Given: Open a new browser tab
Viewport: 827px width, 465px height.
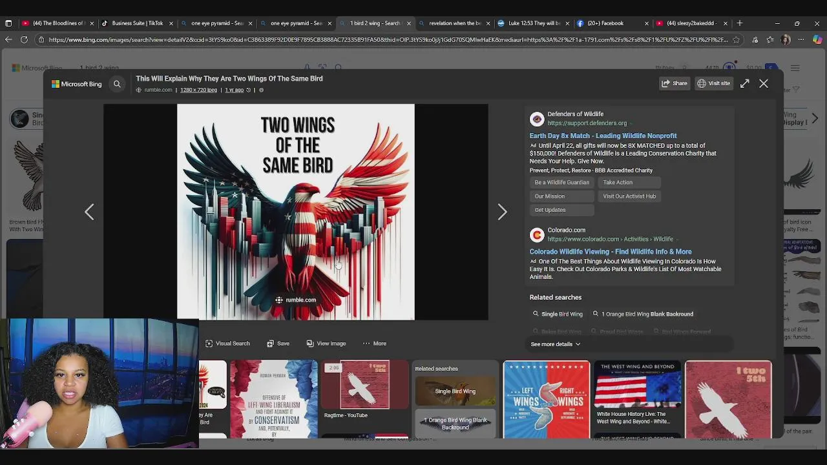Looking at the screenshot, I should click(740, 23).
